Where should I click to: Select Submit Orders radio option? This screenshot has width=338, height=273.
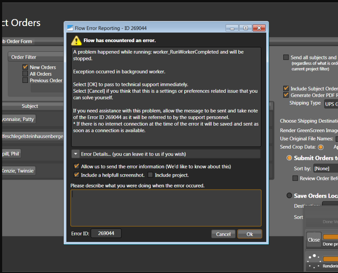pyautogui.click(x=289, y=158)
